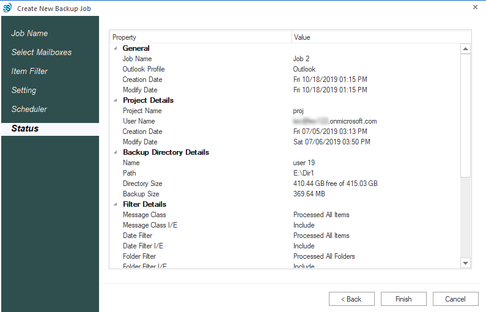Screen dimensions: 486x312
Task: Select the Folder Filter row
Action: click(x=285, y=256)
